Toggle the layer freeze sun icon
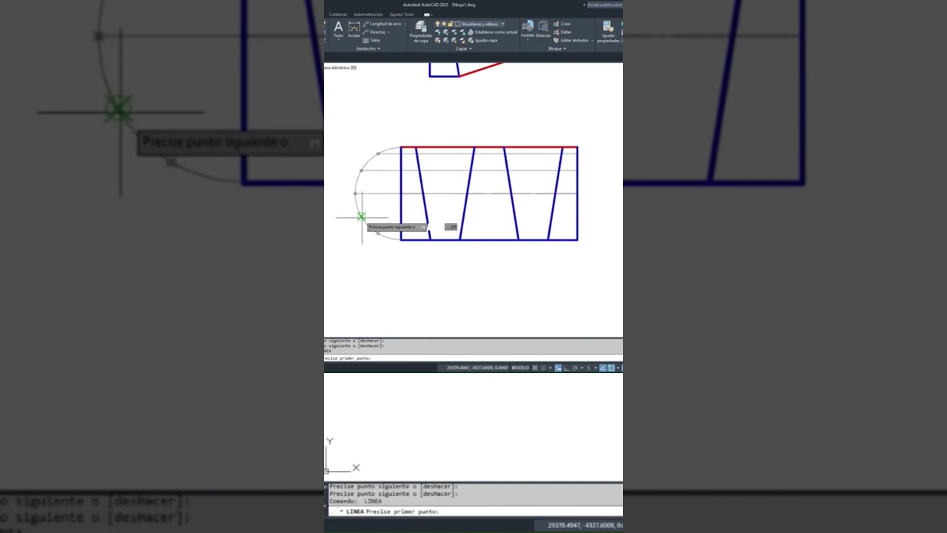 point(444,24)
